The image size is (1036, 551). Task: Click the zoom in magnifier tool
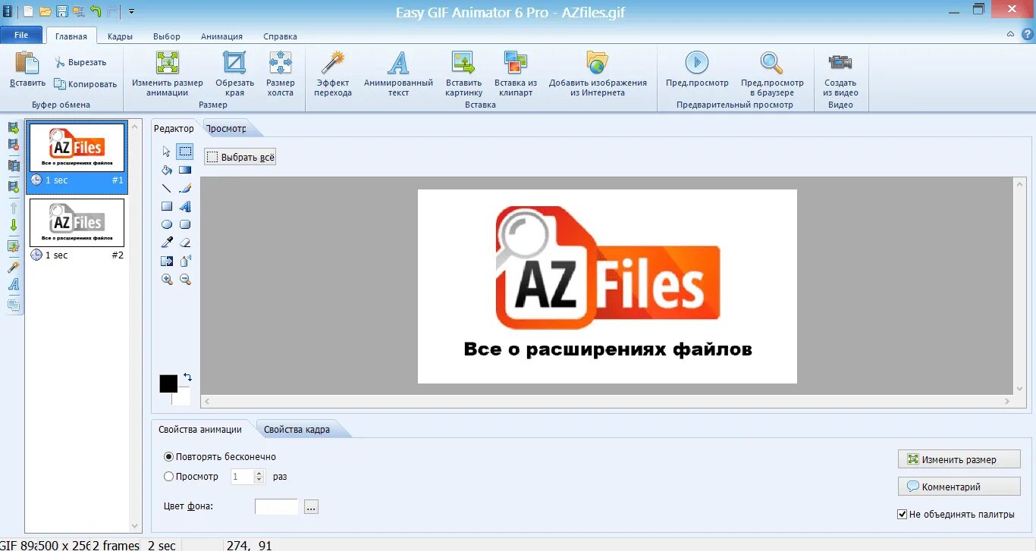coord(167,279)
